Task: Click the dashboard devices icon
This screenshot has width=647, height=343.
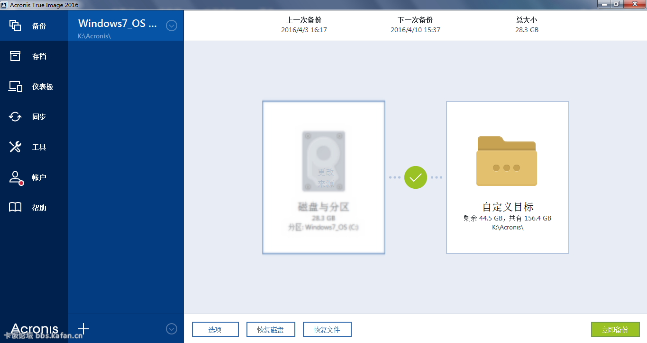Action: (x=16, y=87)
